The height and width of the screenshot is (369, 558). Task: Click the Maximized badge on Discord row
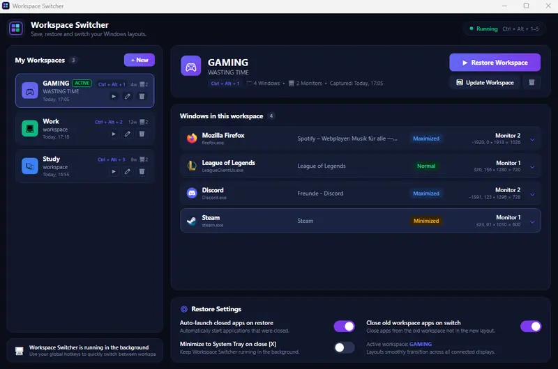(x=426, y=193)
